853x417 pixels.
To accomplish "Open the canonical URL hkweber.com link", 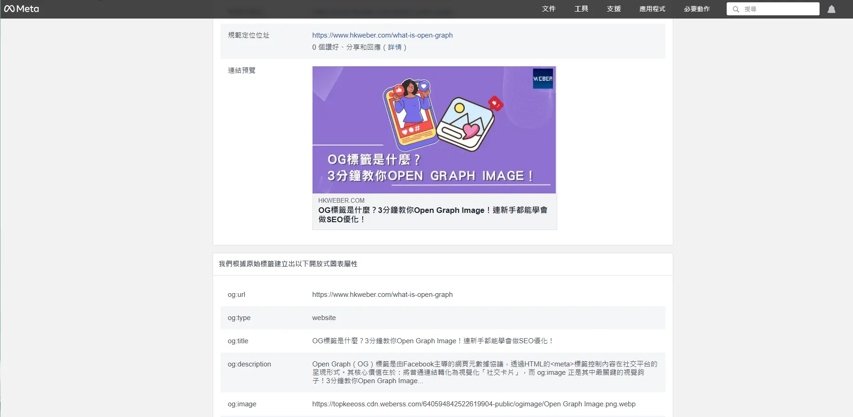I will tap(382, 35).
